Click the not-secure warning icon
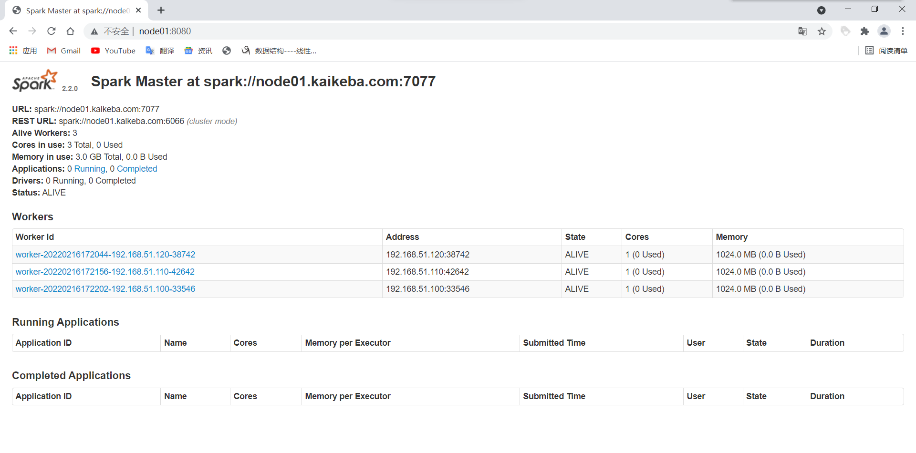The height and width of the screenshot is (453, 916). tap(94, 31)
